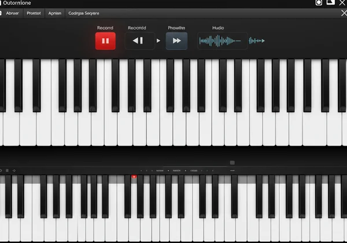
Task: Click the red marker on the lower keyboard
Action: [x=134, y=176]
